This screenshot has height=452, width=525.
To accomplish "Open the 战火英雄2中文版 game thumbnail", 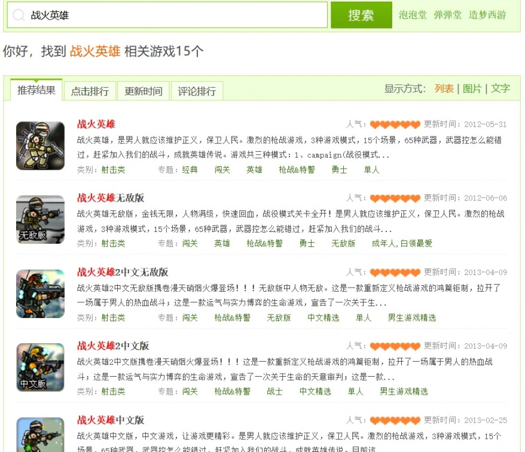I will coord(40,367).
